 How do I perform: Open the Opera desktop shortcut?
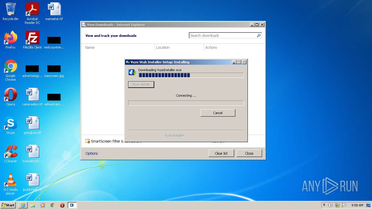click(x=10, y=97)
